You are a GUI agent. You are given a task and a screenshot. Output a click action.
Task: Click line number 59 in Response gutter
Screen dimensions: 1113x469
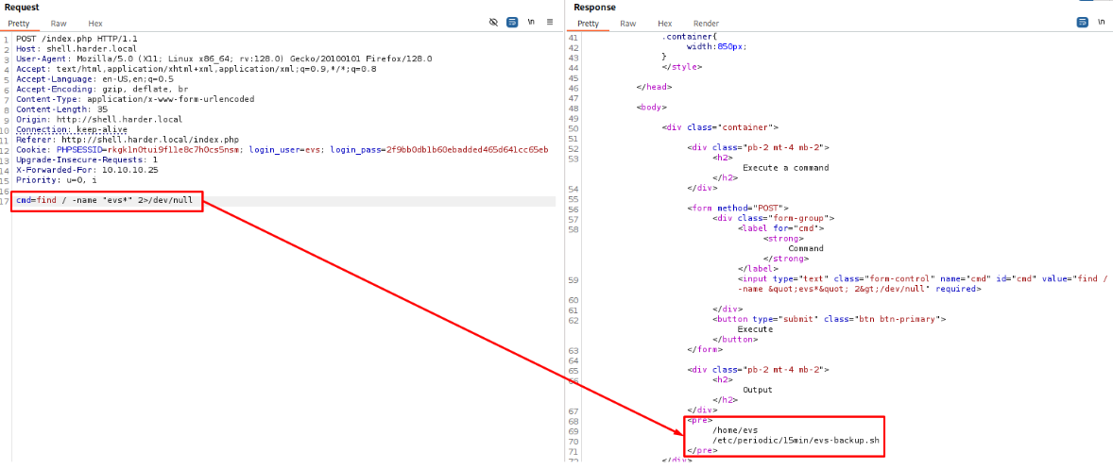click(574, 279)
